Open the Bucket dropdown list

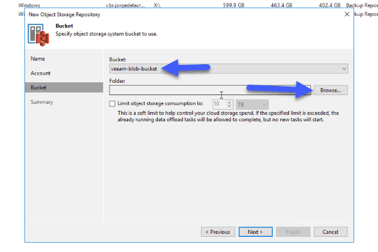344,69
